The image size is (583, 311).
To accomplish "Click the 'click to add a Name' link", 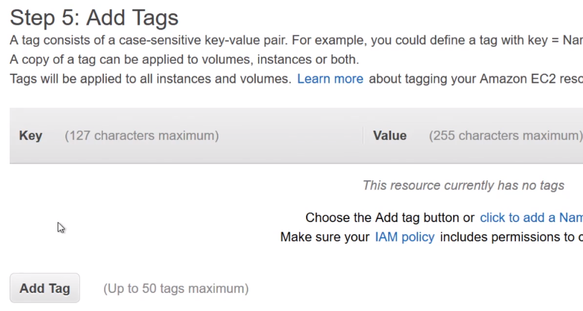I will point(530,217).
